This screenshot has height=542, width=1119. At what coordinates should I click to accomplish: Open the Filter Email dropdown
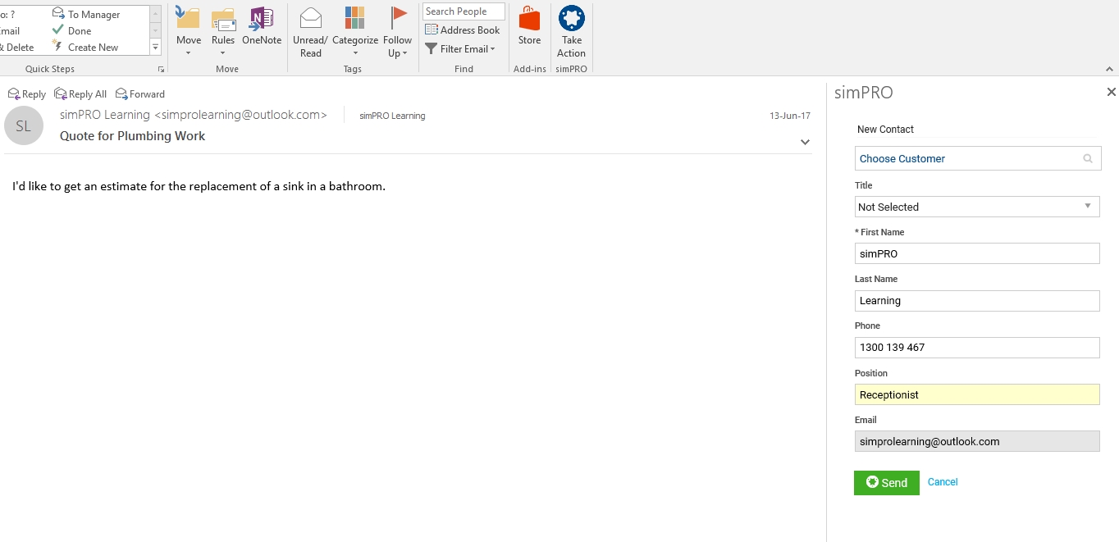click(x=460, y=49)
